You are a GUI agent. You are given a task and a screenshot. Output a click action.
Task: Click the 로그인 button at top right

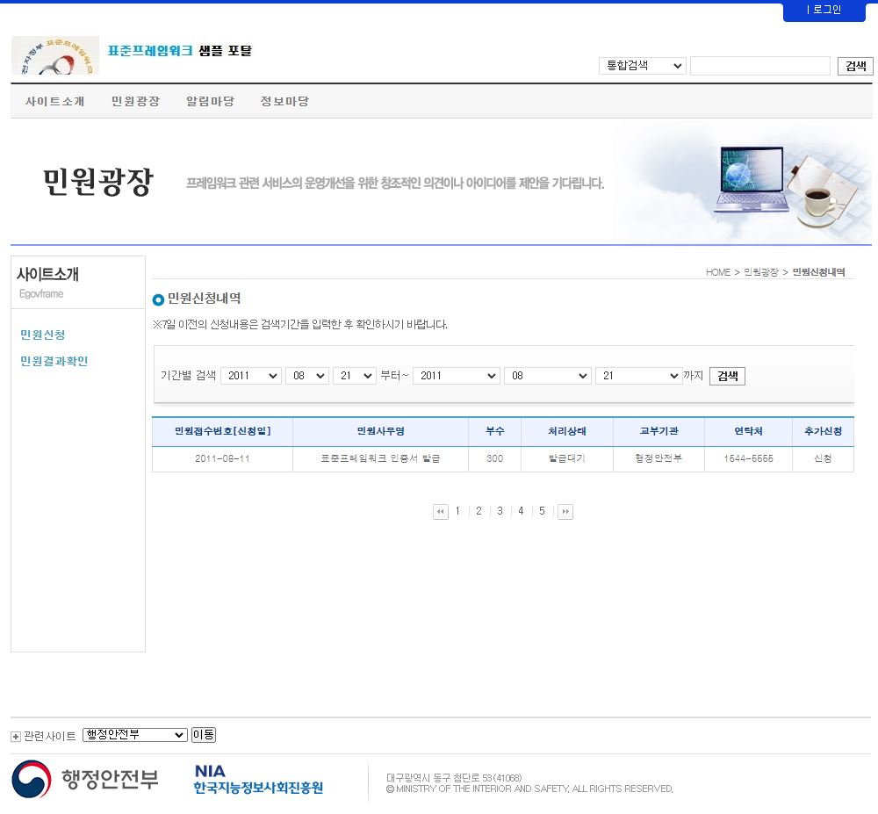pos(824,10)
